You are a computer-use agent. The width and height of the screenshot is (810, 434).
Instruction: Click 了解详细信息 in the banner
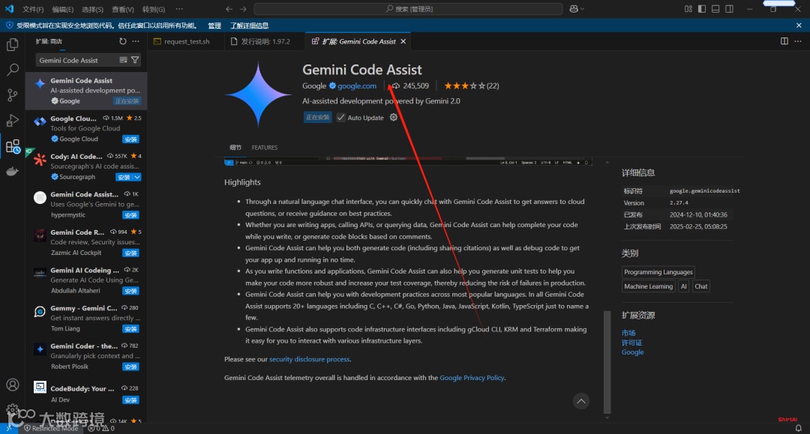249,25
